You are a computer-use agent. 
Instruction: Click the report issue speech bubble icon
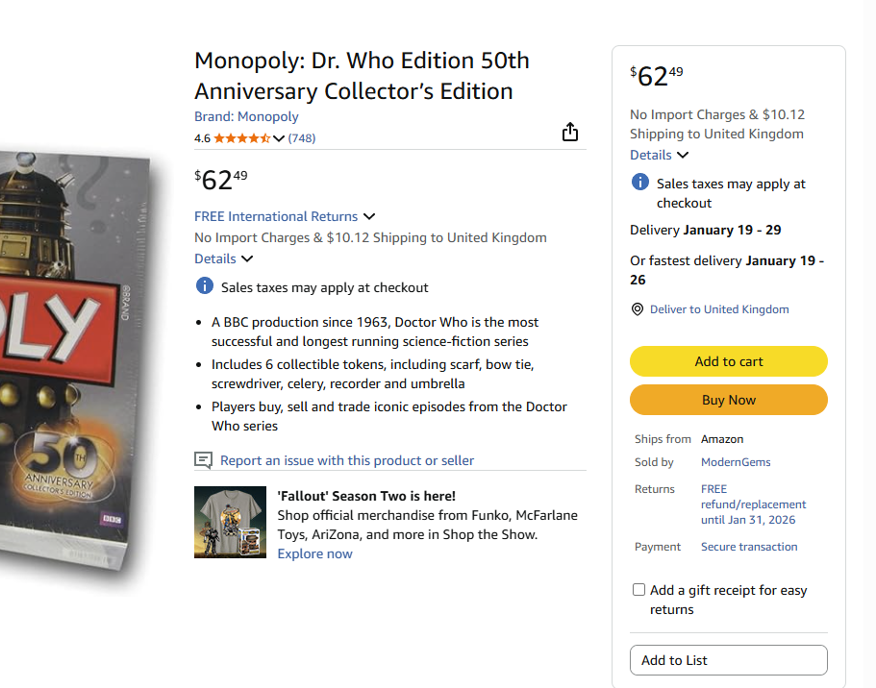[x=203, y=460]
